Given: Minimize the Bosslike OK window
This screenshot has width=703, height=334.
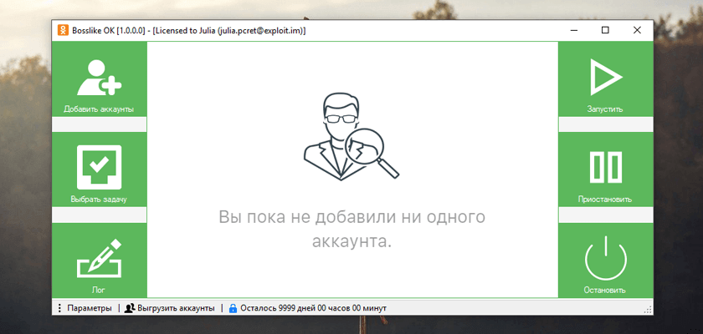Looking at the screenshot, I should (574, 30).
